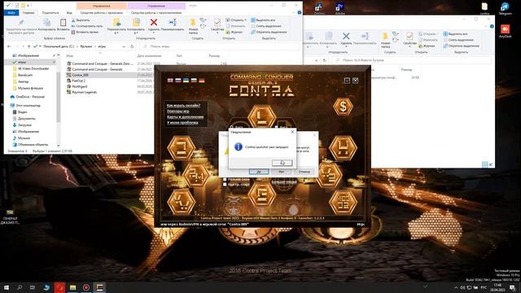Select the German flag language icon
This screenshot has height=293, width=521.
[201, 81]
